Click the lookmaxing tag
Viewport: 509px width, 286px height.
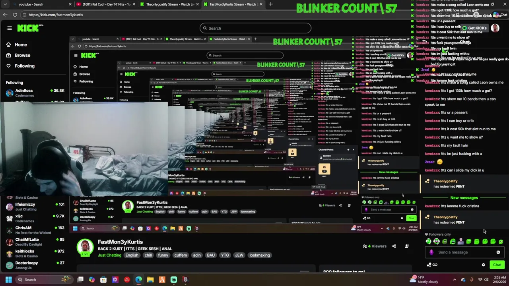(x=260, y=255)
